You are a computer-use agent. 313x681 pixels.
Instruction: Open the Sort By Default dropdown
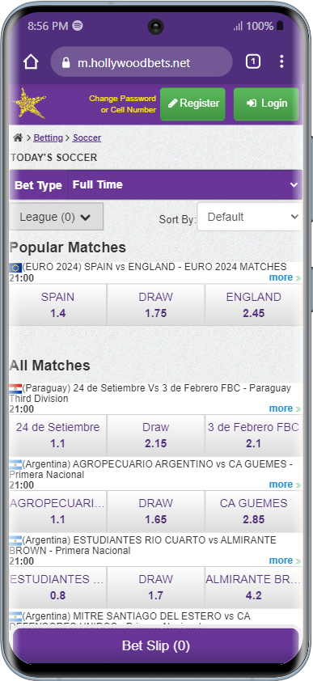pyautogui.click(x=250, y=217)
